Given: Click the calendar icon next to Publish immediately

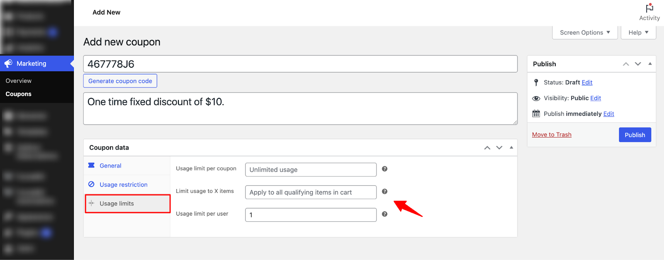Looking at the screenshot, I should [x=536, y=114].
